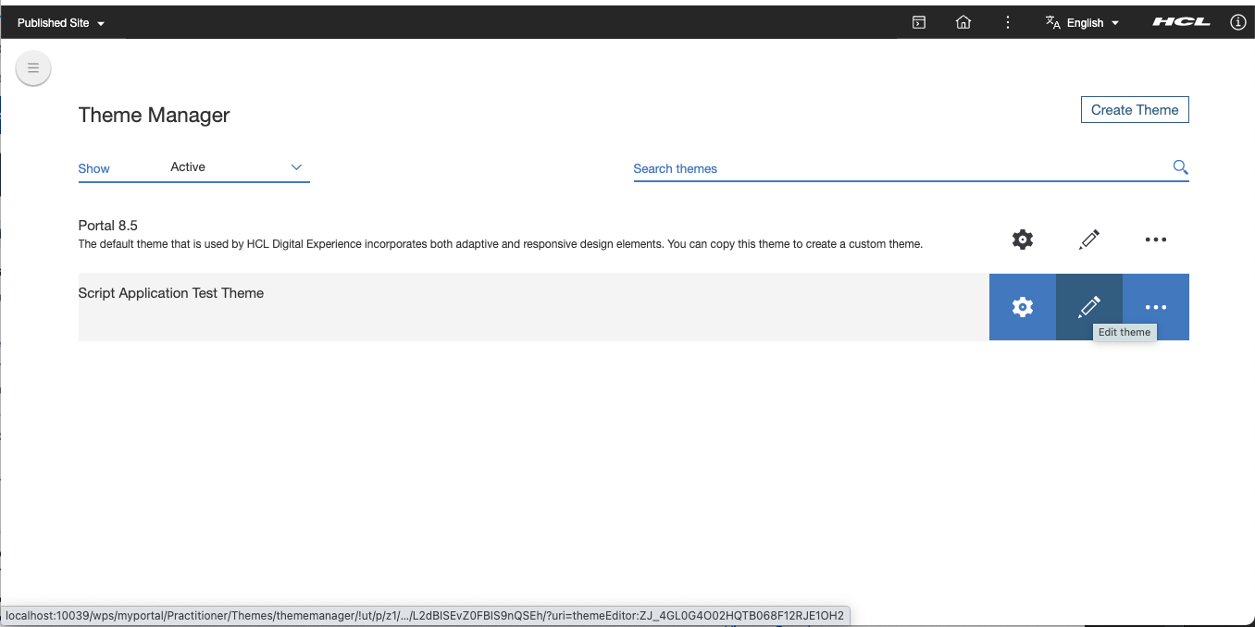
Task: Click inside the Search themes field
Action: coord(898,168)
